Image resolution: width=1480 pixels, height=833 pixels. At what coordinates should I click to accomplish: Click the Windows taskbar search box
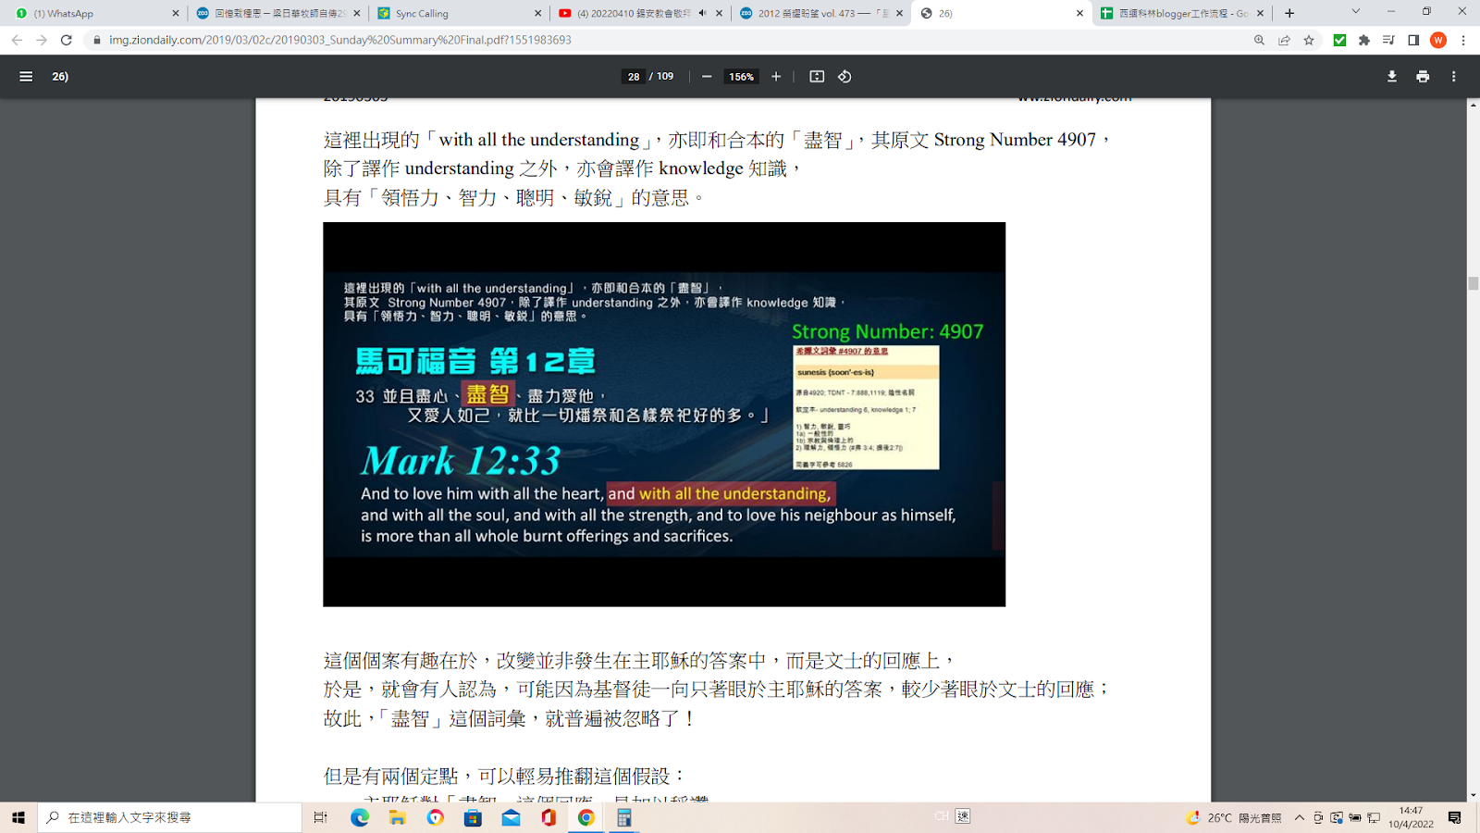tap(170, 817)
